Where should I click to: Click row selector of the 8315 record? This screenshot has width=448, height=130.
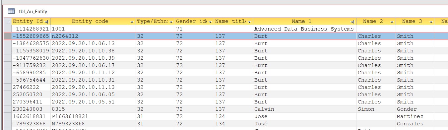point(8,109)
